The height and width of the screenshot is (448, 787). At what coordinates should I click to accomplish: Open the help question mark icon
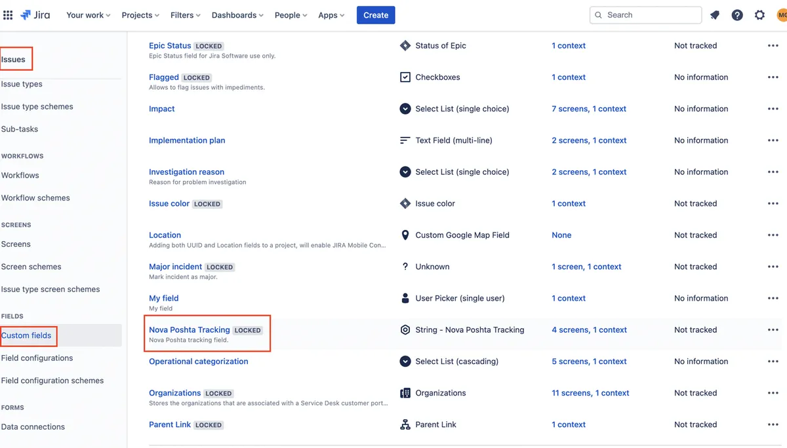click(x=737, y=15)
